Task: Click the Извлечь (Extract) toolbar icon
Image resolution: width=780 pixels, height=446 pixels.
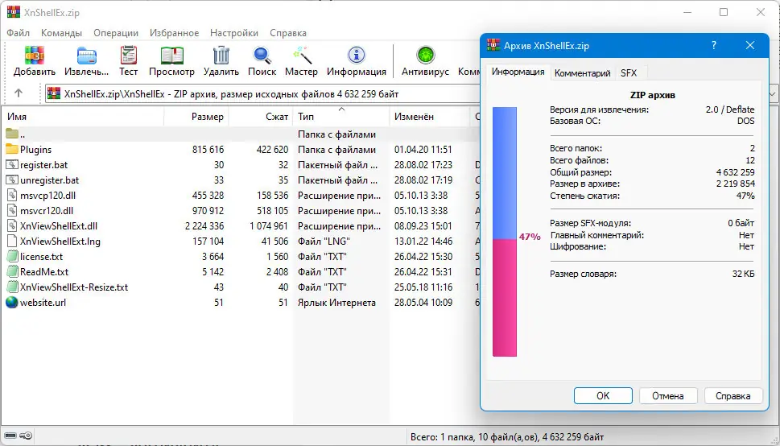Action: 87,56
